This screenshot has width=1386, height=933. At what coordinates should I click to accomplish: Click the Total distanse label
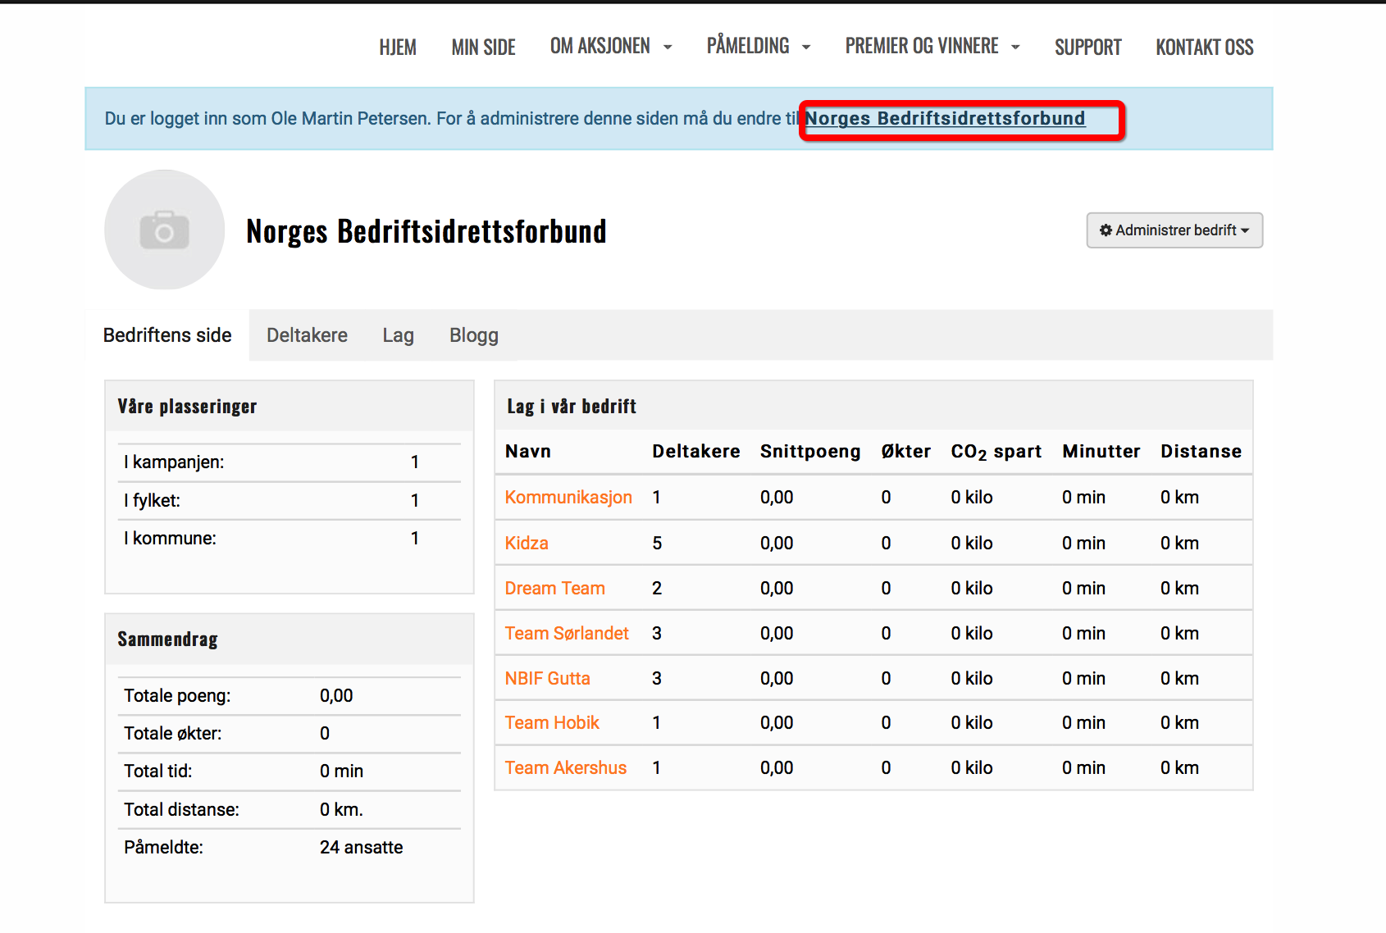tap(181, 810)
